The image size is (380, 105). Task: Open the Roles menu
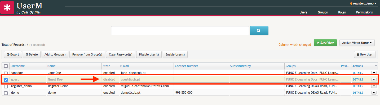click(342, 12)
